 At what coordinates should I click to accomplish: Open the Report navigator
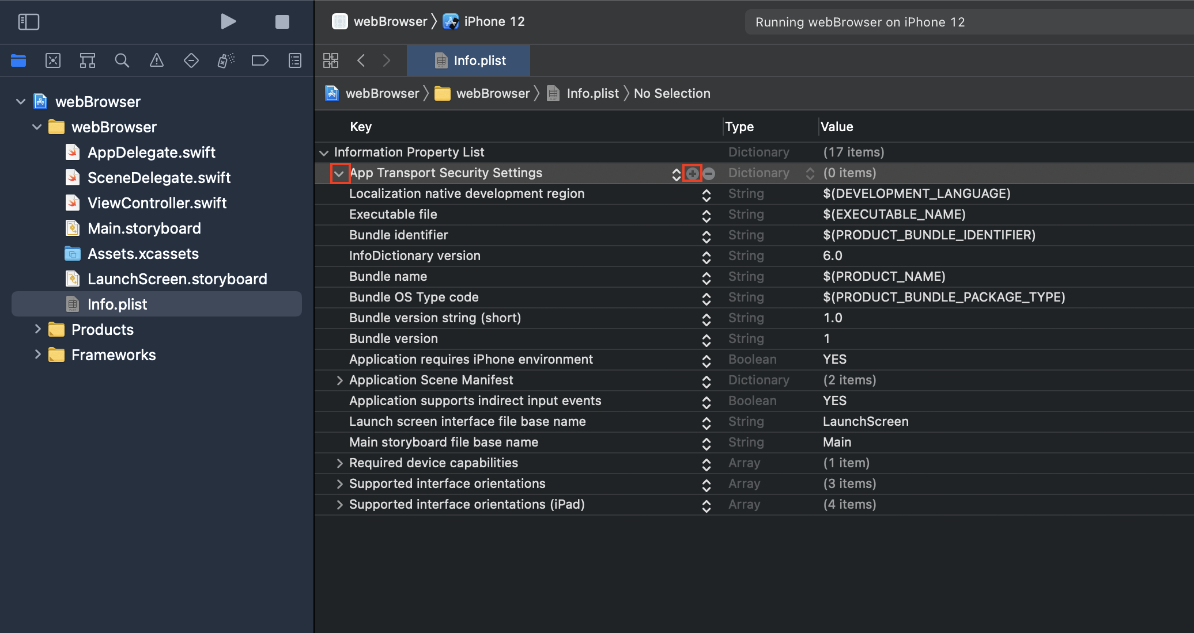pyautogui.click(x=294, y=60)
